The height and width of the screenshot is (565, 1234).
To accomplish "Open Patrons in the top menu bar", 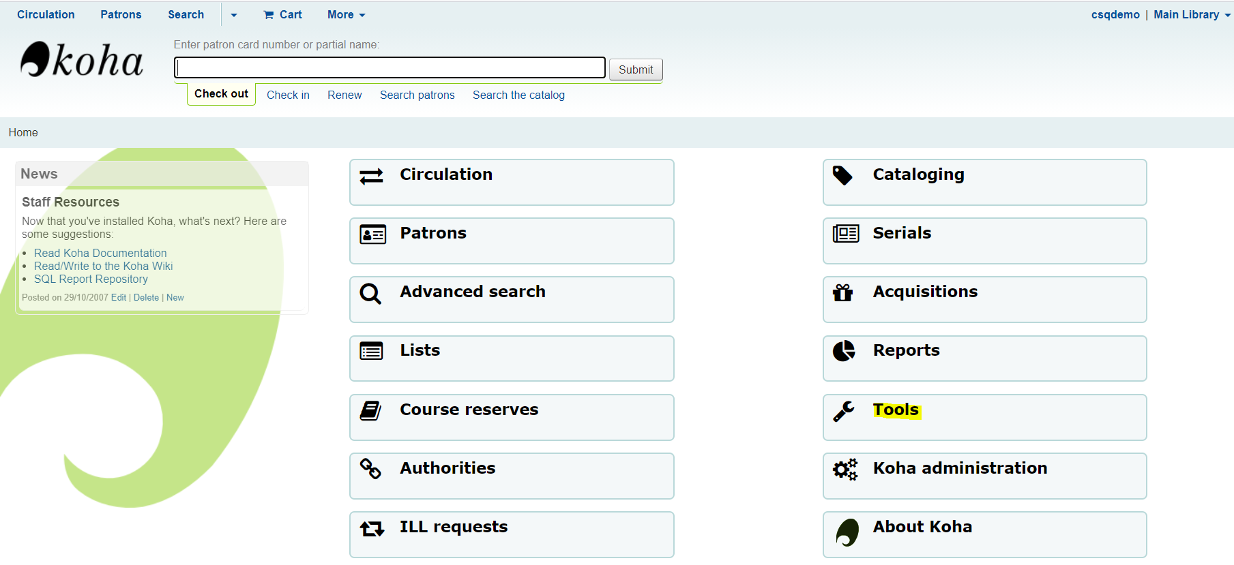I will click(x=121, y=15).
